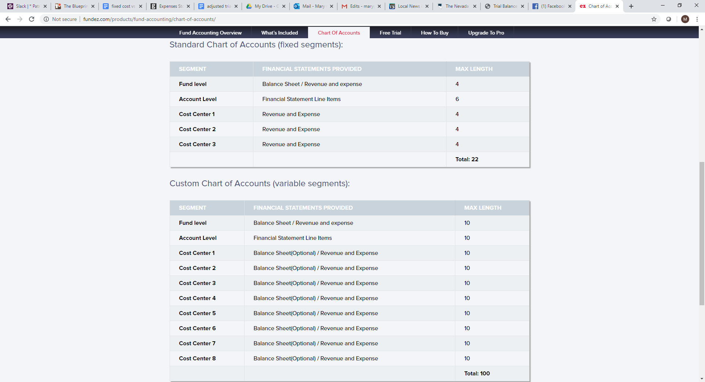Click the scrollbar down arrow
Screen dimensions: 705x382
click(x=702, y=379)
